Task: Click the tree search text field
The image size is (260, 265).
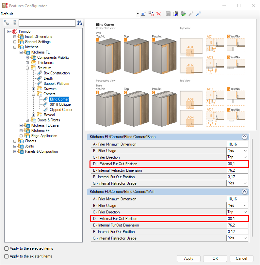Action: pos(47,23)
